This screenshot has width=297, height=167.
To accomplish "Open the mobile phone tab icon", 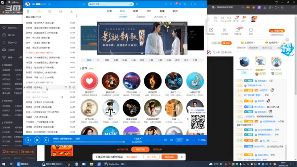I will click(x=61, y=11).
